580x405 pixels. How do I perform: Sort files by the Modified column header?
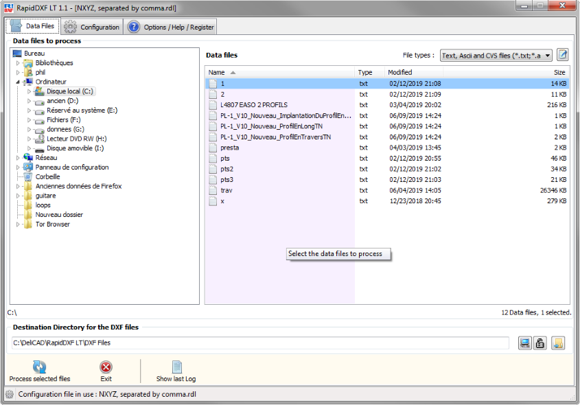(x=414, y=73)
